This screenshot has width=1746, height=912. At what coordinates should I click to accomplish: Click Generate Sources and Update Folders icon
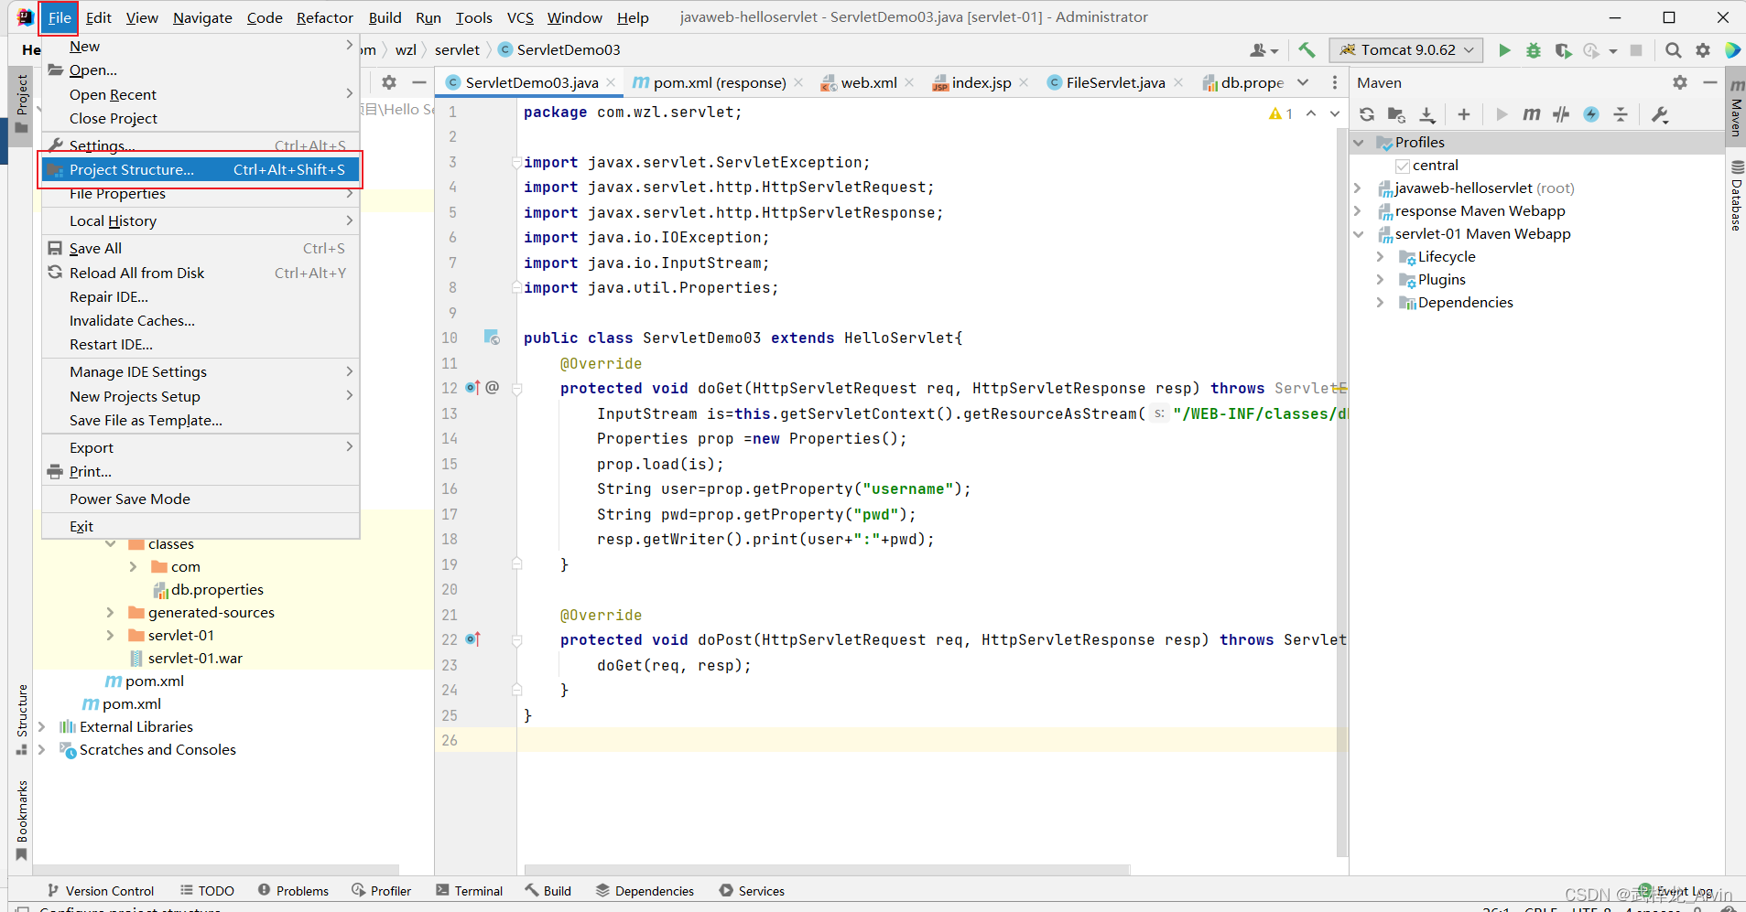1396,114
